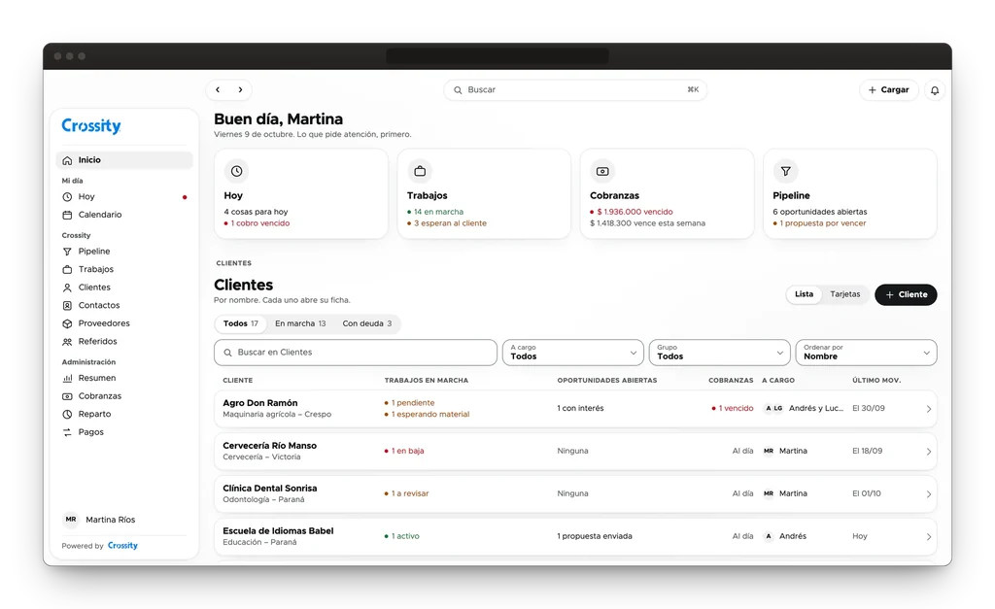Viewport: 995px width, 609px height.
Task: Click the funnel icon on Pipeline card
Action: pos(785,171)
